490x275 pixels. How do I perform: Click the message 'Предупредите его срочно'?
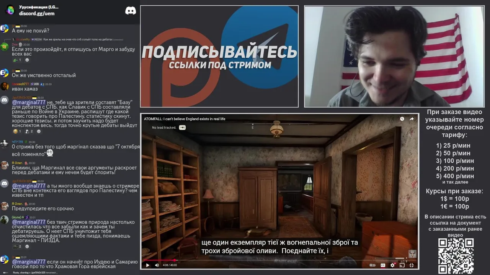pyautogui.click(x=43, y=209)
